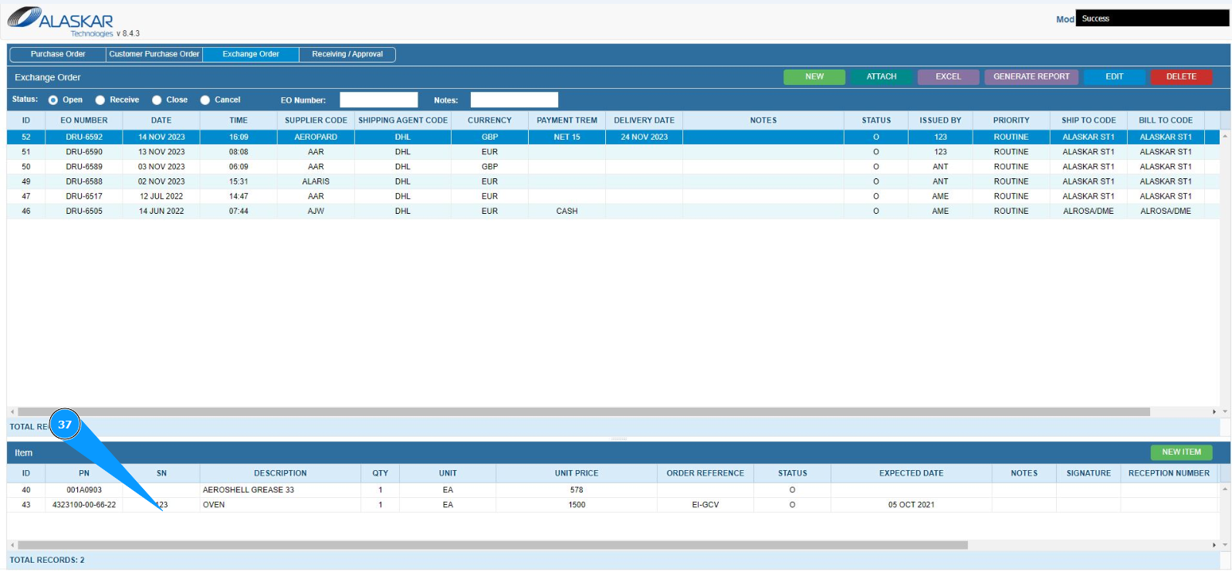Click the Alaskar Technologies logo
The height and width of the screenshot is (572, 1232).
pos(60,20)
